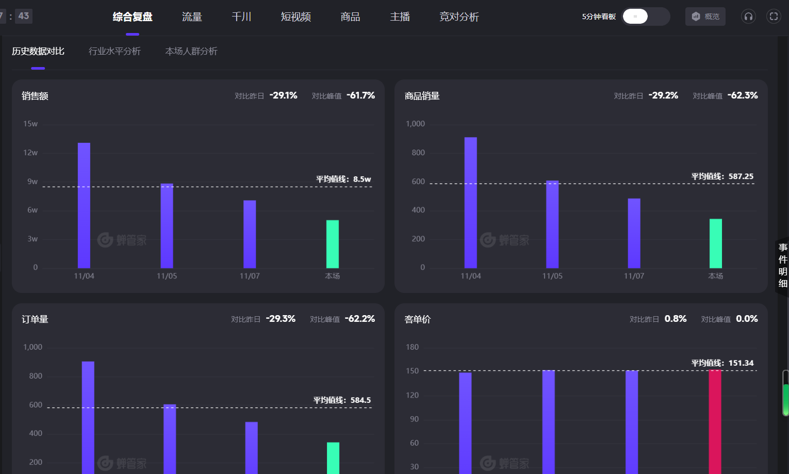
Task: Click the 11/04 bar in 销售额 chart
Action: click(84, 205)
